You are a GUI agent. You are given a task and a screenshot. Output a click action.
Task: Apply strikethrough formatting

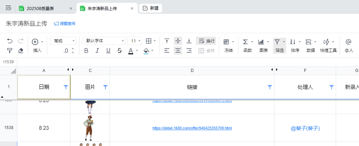pyautogui.click(x=119, y=51)
